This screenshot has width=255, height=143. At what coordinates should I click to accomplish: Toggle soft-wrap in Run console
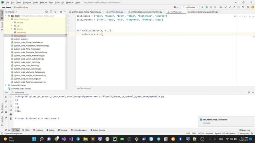click(11, 106)
